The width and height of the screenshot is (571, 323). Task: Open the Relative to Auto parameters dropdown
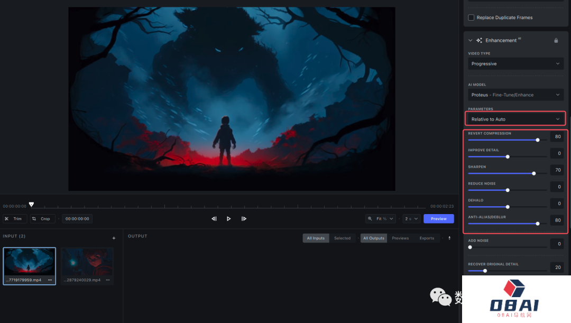[515, 119]
